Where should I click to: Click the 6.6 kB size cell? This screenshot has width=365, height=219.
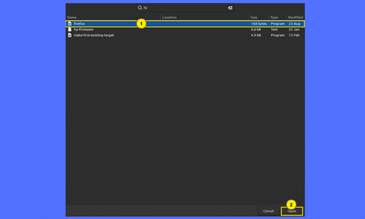click(x=256, y=29)
